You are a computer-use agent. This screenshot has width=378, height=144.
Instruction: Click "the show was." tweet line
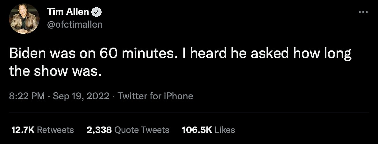click(x=55, y=71)
